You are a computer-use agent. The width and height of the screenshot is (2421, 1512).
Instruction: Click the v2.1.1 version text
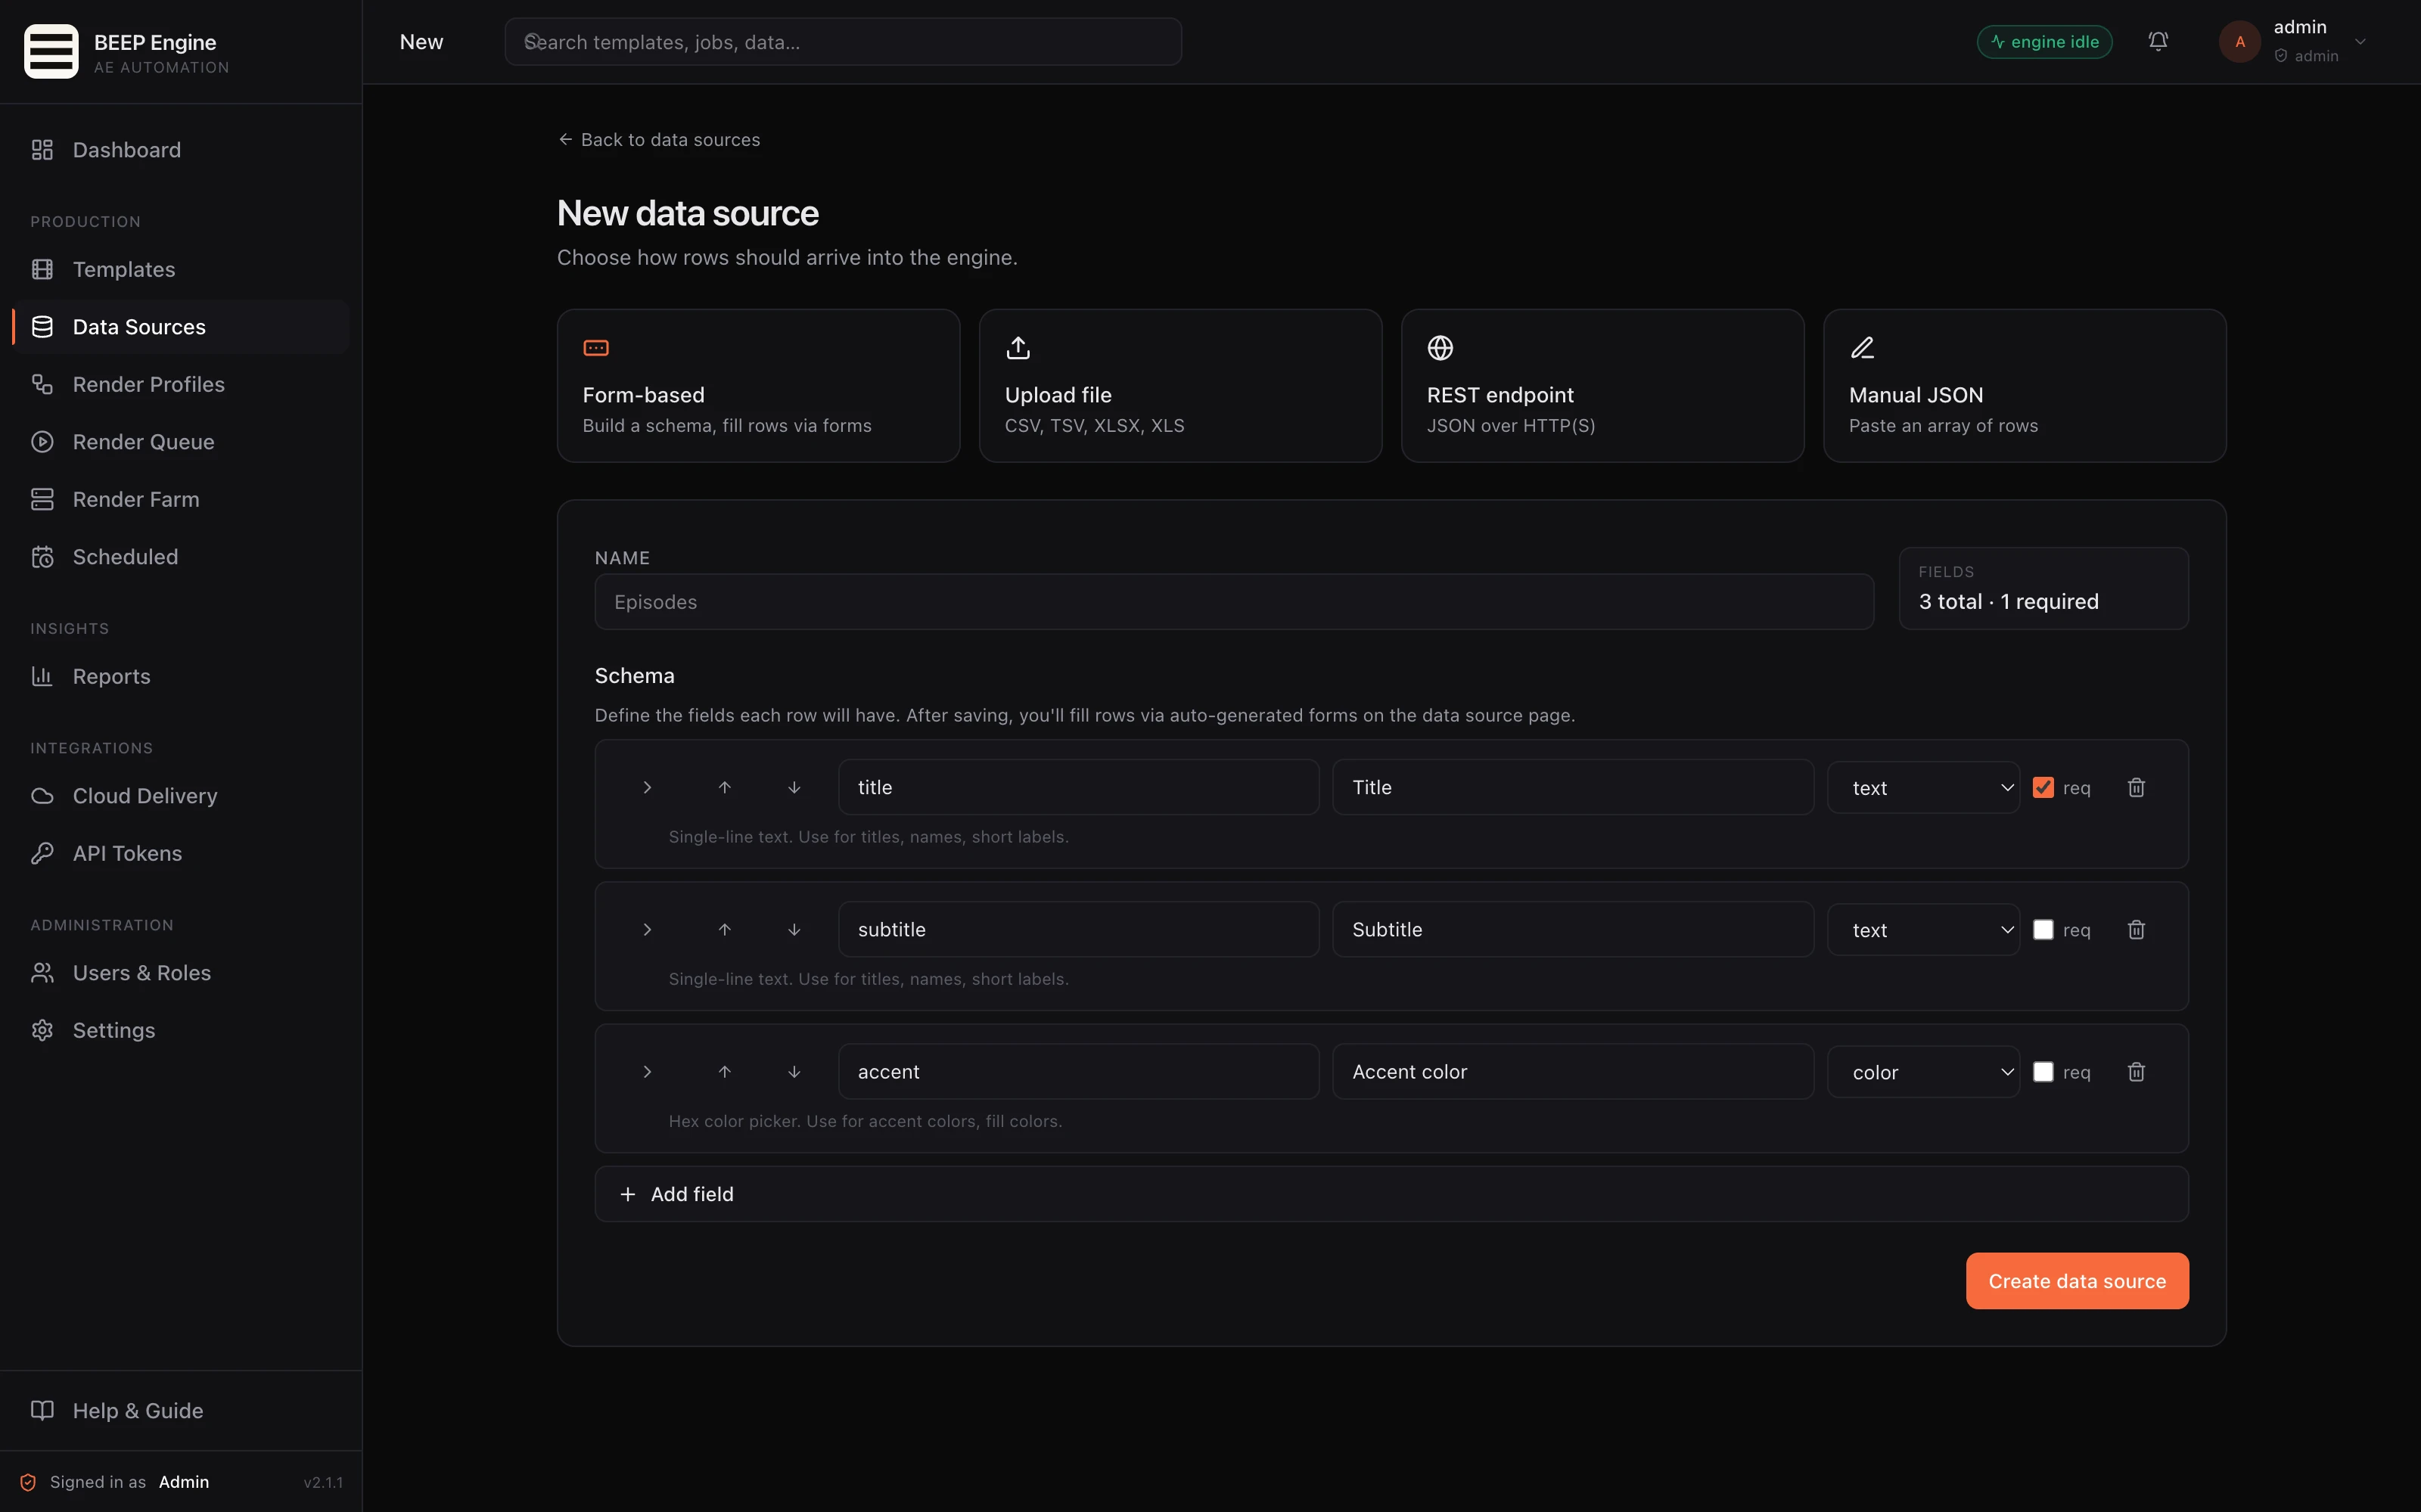pos(323,1483)
